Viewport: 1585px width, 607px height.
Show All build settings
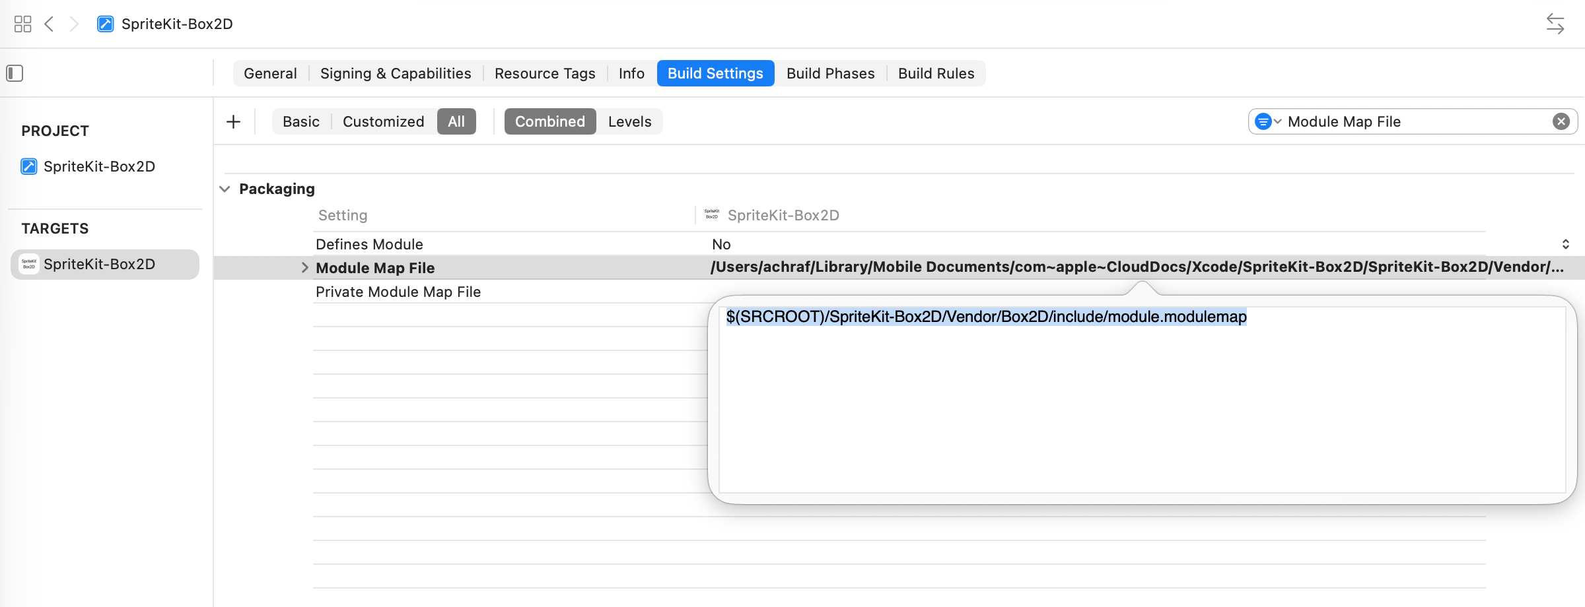pyautogui.click(x=456, y=121)
